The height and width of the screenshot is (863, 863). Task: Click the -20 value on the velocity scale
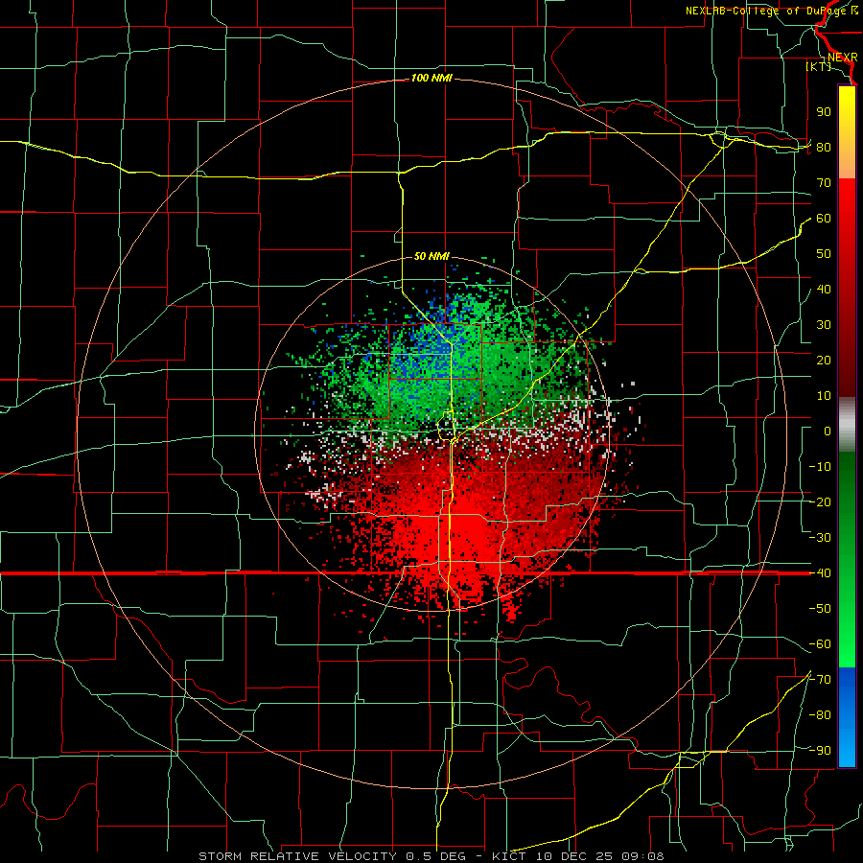pos(820,502)
